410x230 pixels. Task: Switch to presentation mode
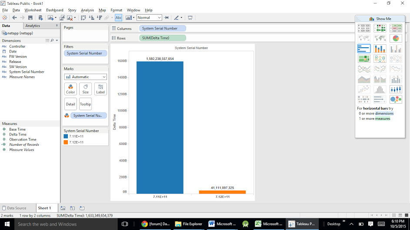click(x=190, y=18)
